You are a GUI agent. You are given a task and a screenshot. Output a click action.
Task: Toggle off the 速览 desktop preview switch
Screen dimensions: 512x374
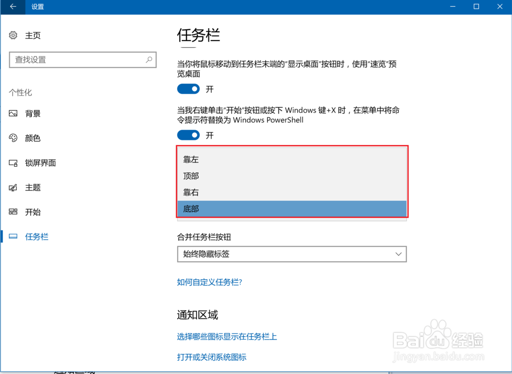coord(188,89)
